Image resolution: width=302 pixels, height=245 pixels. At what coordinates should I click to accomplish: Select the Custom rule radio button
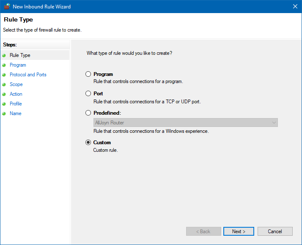tap(88, 143)
